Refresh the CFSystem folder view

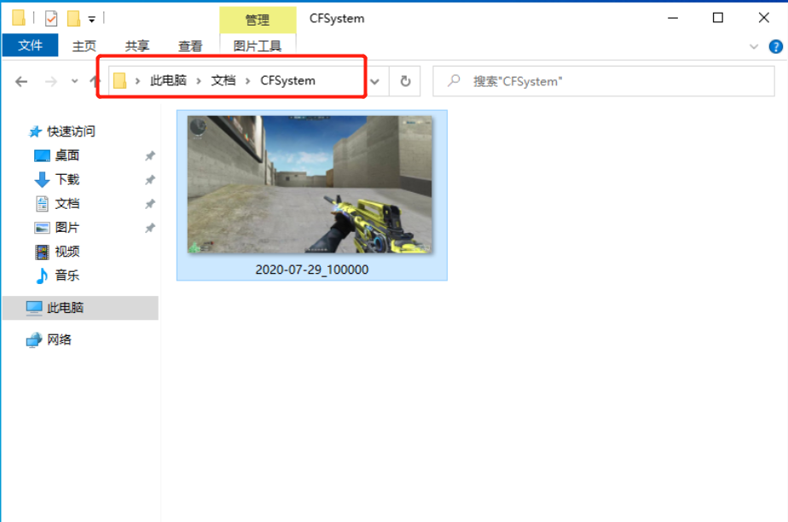pos(405,81)
